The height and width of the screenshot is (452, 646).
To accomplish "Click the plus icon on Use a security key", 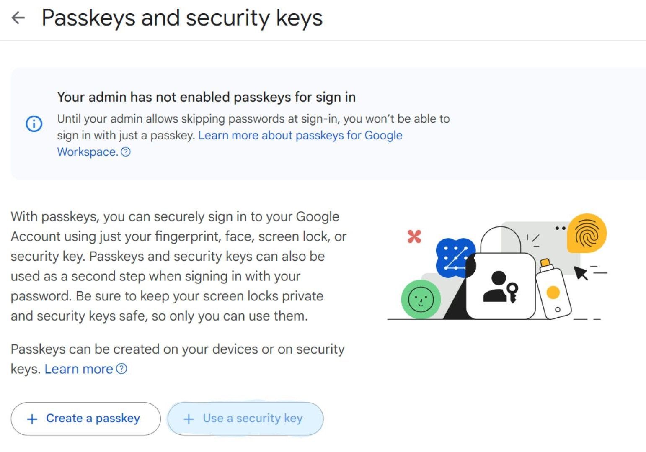I will point(189,419).
